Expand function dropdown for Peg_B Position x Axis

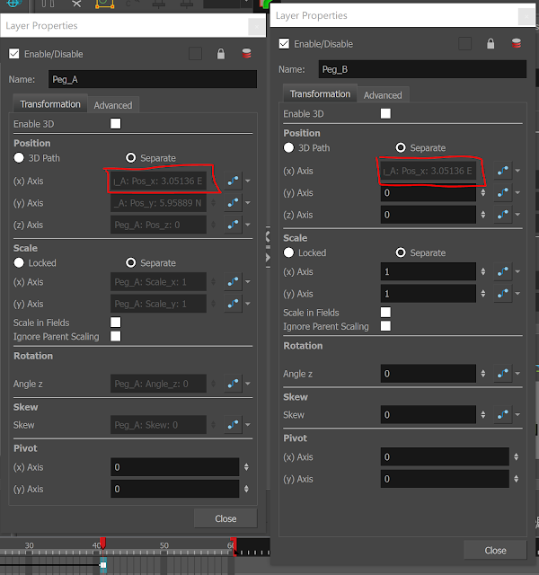(x=517, y=171)
